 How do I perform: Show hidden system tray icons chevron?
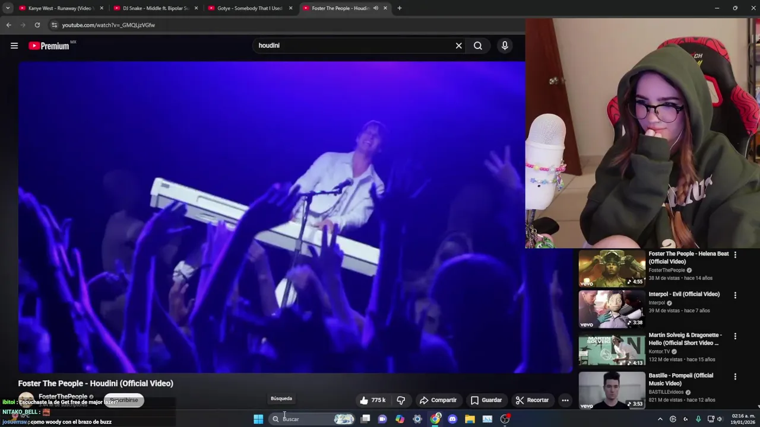pyautogui.click(x=660, y=419)
